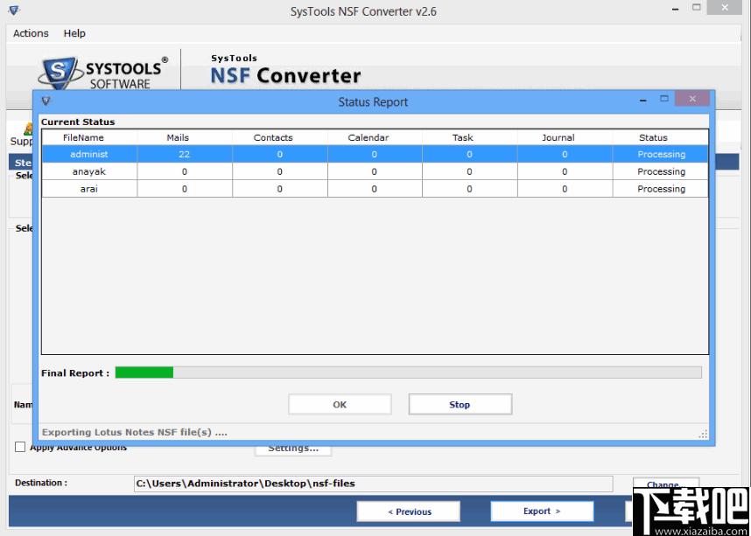The height and width of the screenshot is (536, 751).
Task: Minimize the NSF Converter main window
Action: (676, 9)
